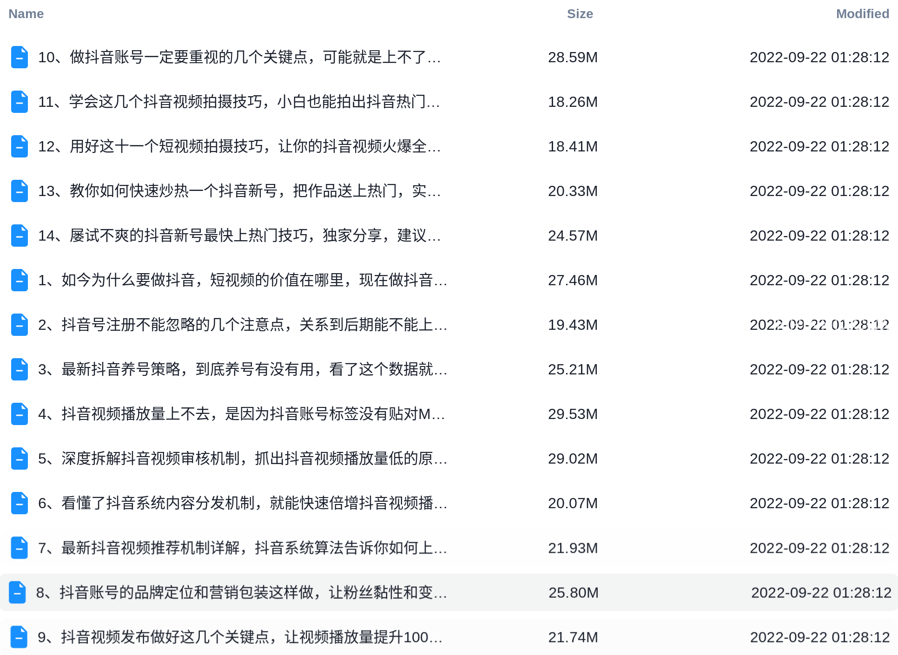Click the file icon for item 13、教你如何快速炒热
898x655 pixels.
pos(20,191)
